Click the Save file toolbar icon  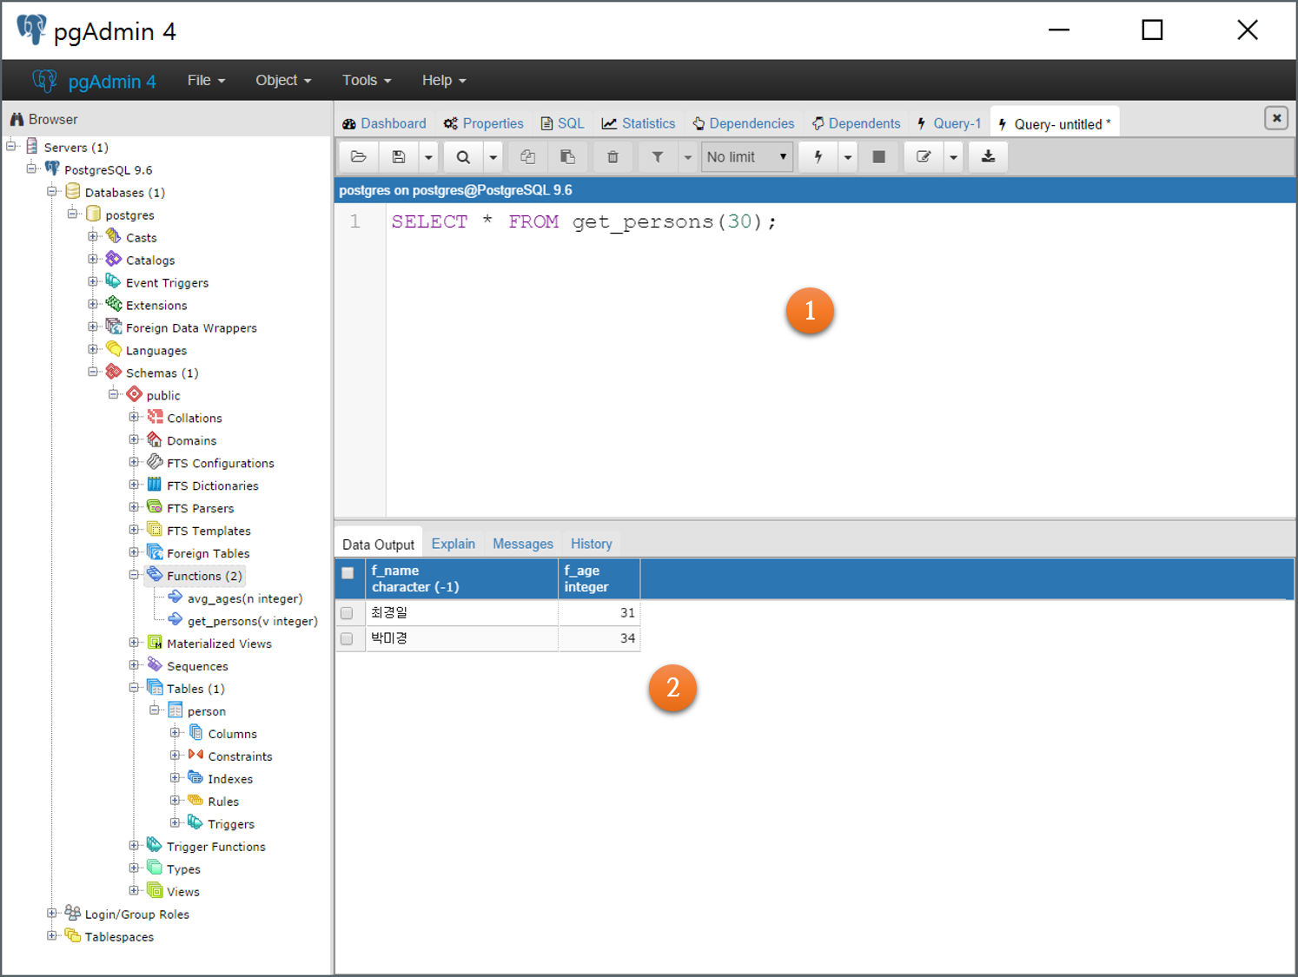pos(399,157)
